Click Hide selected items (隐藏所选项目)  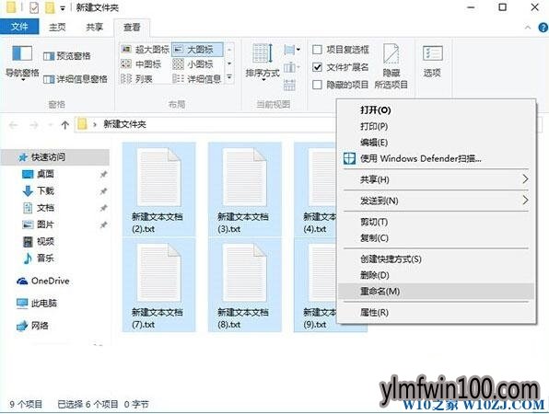(391, 66)
